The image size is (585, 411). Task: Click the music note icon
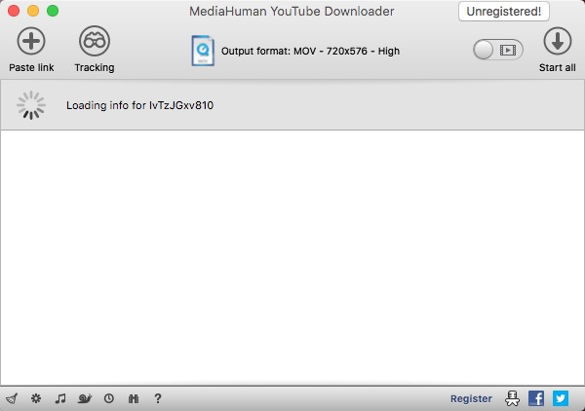tap(60, 398)
